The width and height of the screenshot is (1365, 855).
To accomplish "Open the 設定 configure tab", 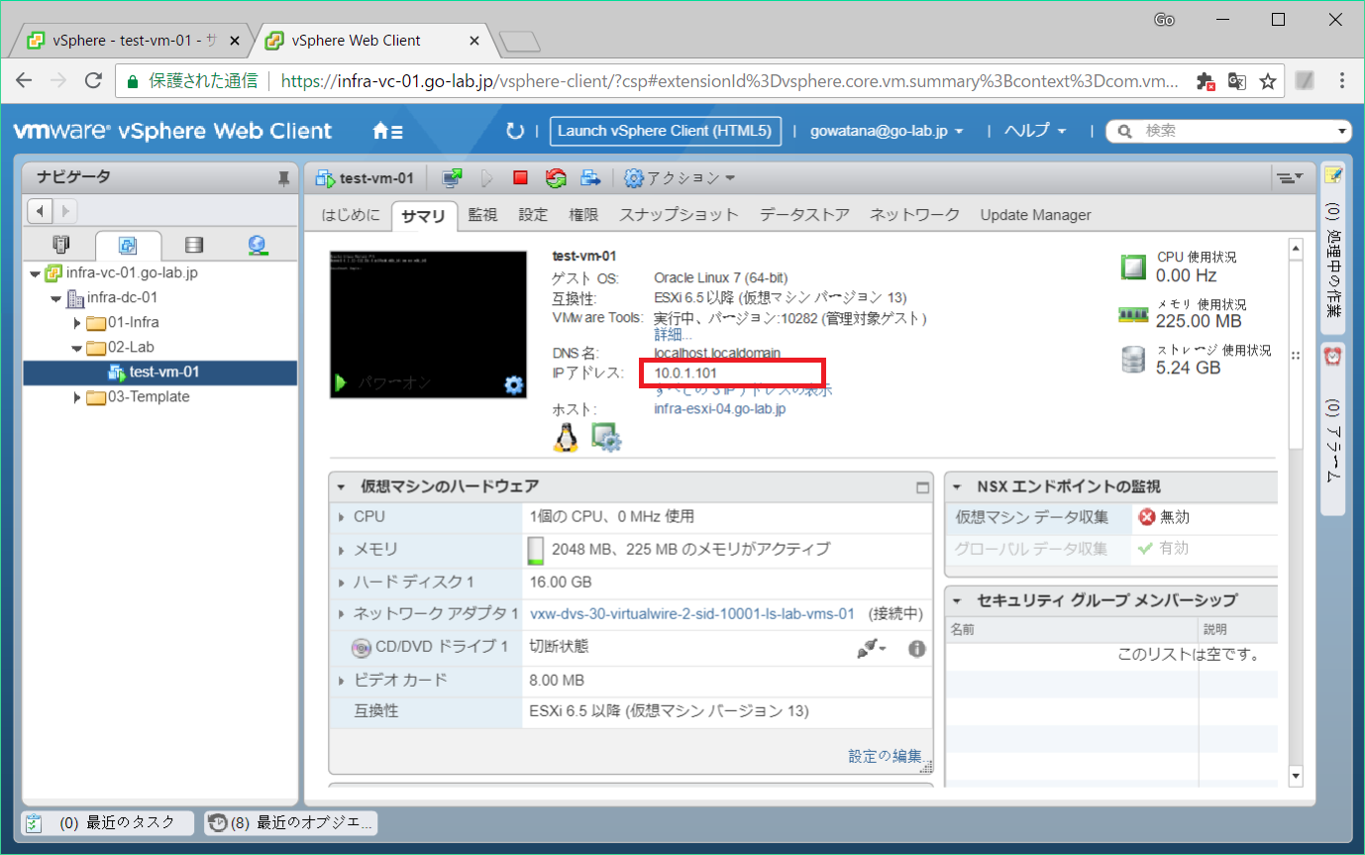I will pyautogui.click(x=533, y=215).
